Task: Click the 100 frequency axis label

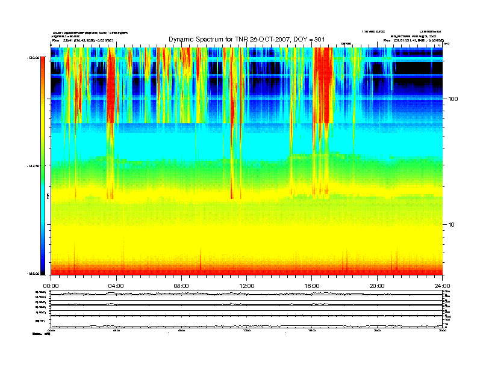Action: [x=454, y=99]
